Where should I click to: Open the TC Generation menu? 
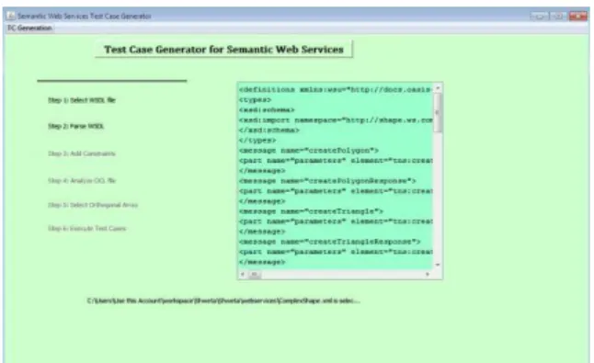point(29,28)
